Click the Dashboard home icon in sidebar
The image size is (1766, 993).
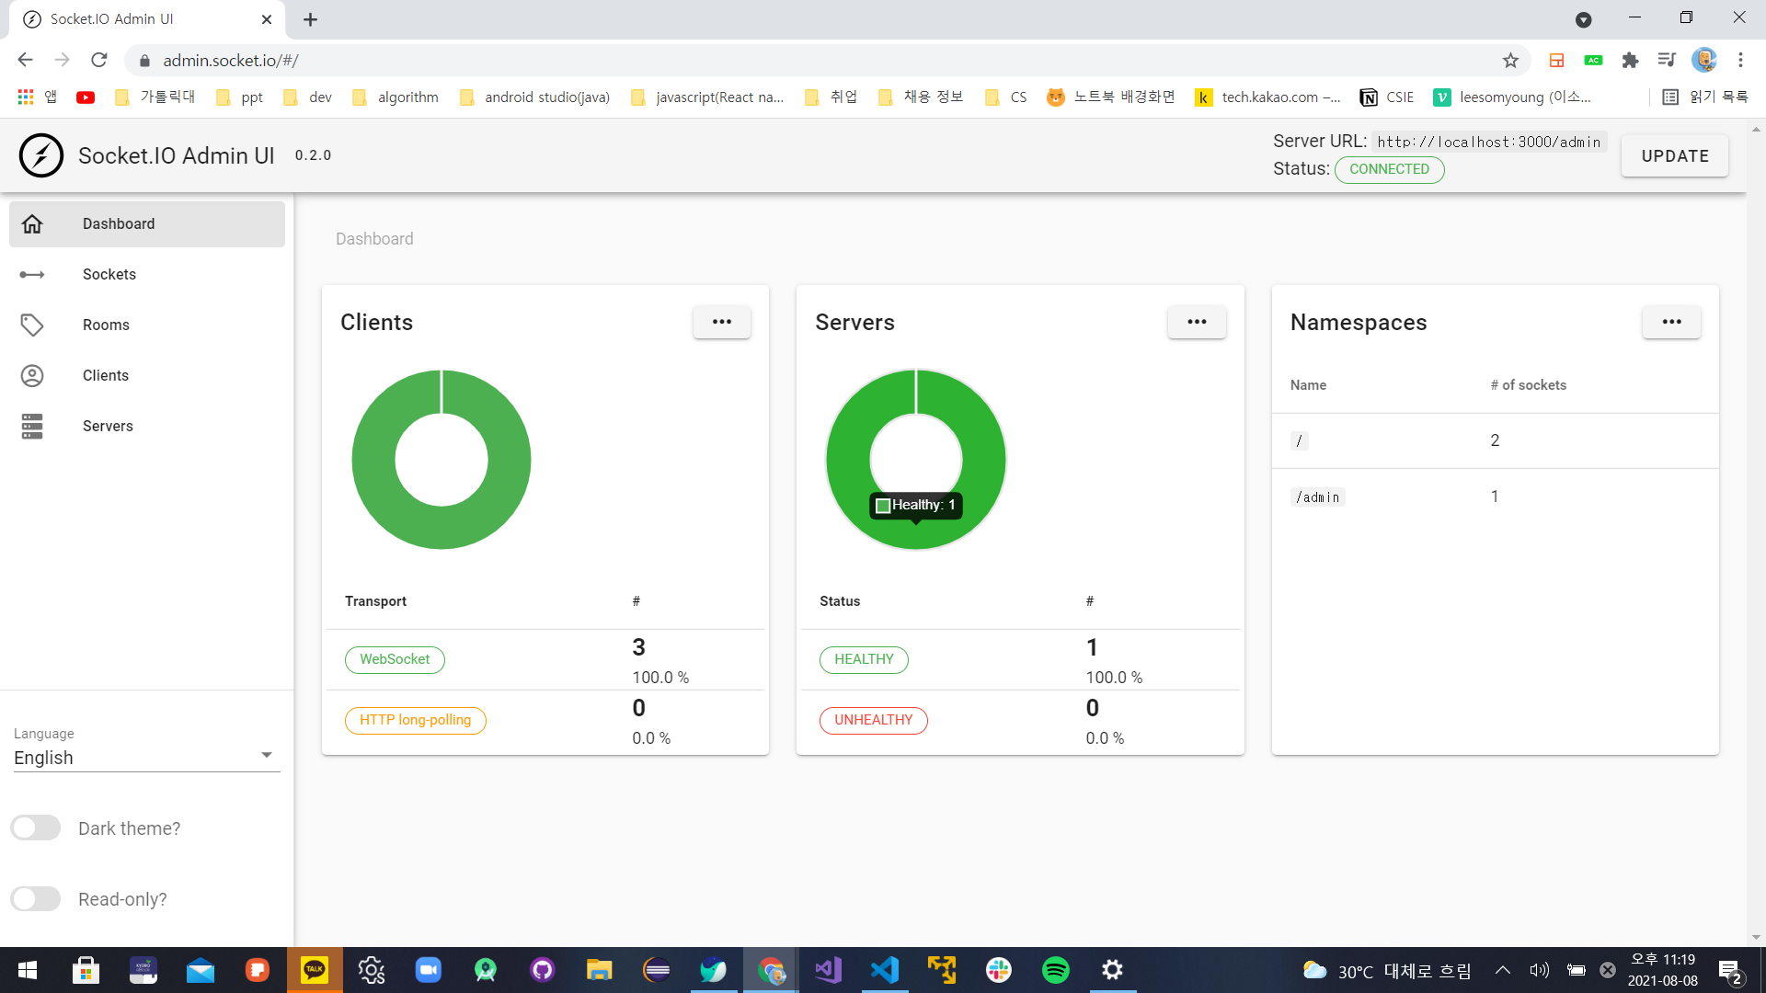click(x=32, y=224)
